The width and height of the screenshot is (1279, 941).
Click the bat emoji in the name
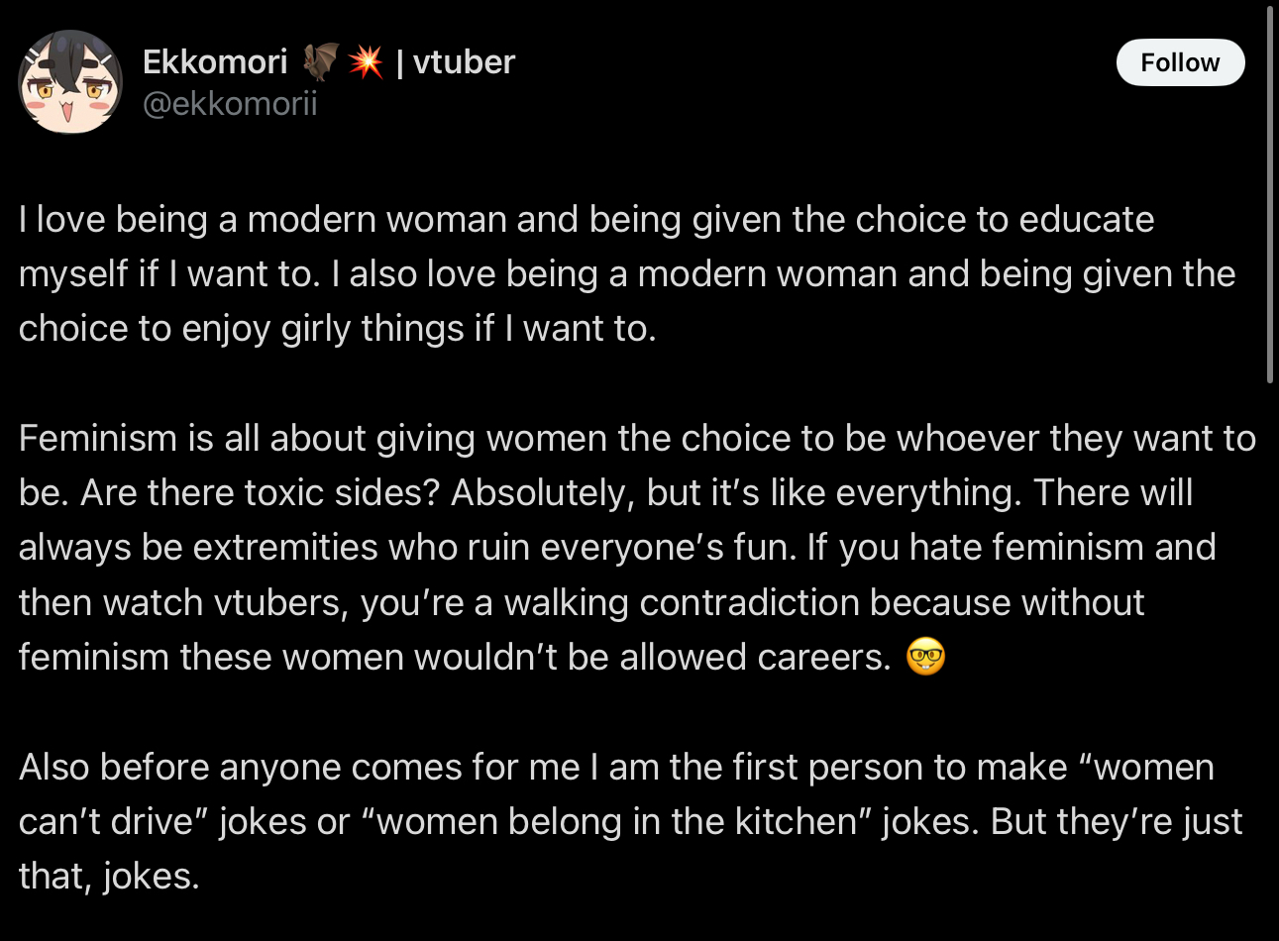pos(321,62)
